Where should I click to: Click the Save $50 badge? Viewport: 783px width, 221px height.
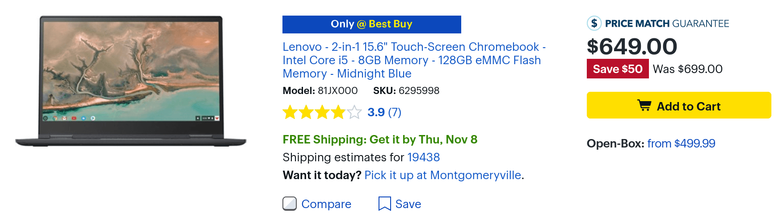(x=618, y=69)
